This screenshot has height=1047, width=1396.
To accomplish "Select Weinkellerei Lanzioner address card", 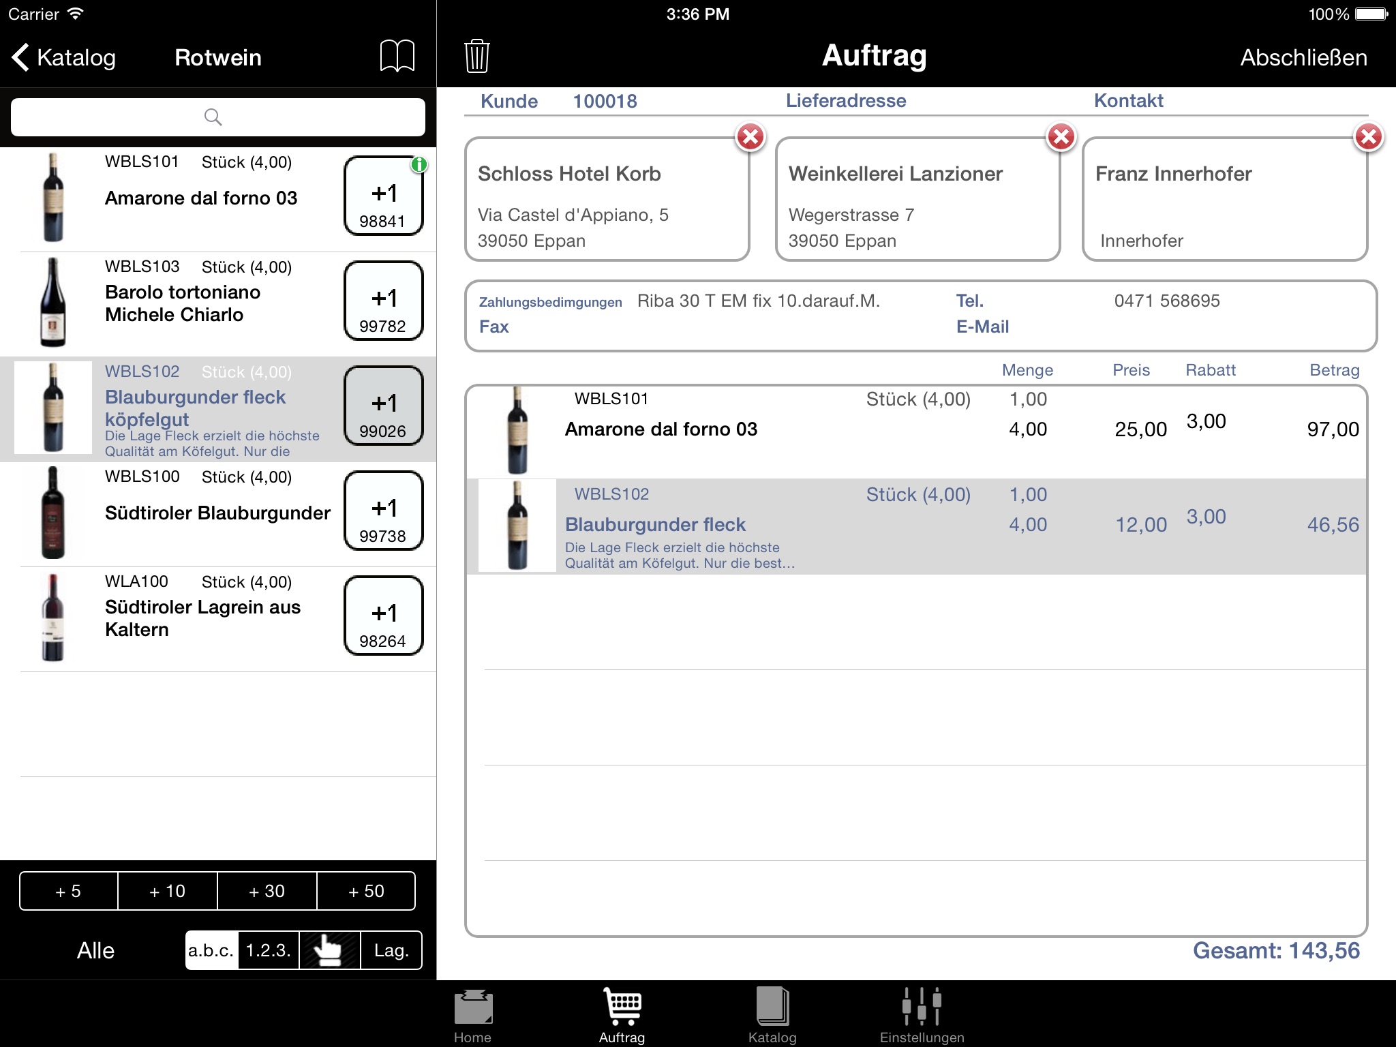I will coord(917,199).
